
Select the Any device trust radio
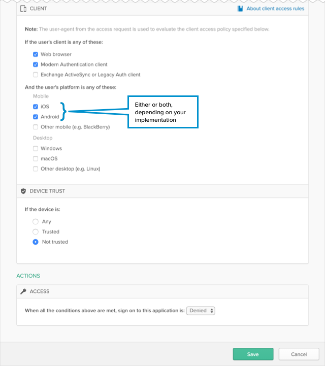pos(36,222)
